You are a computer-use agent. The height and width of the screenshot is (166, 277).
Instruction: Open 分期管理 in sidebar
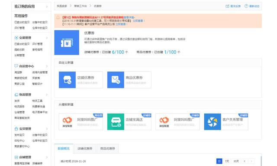[x=19, y=55]
